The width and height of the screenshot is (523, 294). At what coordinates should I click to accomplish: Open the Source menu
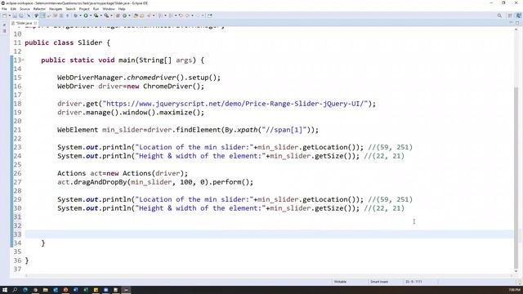(x=25, y=9)
